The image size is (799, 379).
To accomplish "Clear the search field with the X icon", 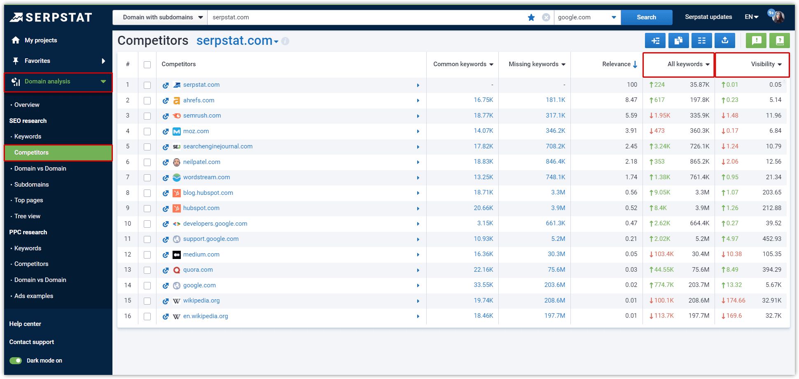I will pos(546,17).
